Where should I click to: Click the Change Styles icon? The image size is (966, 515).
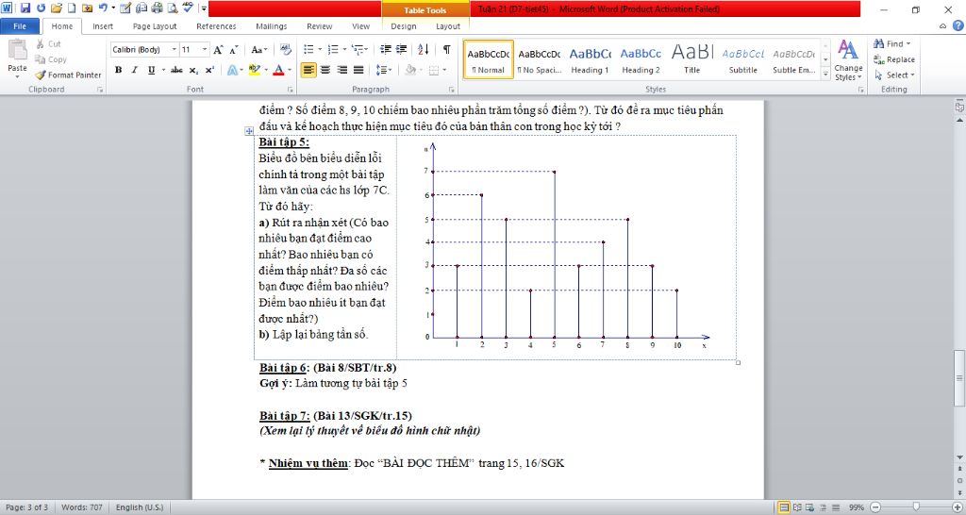click(848, 60)
